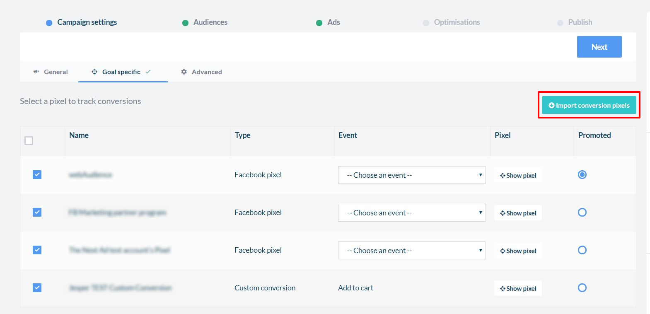
Task: Switch to the Advanced tab
Action: [206, 72]
